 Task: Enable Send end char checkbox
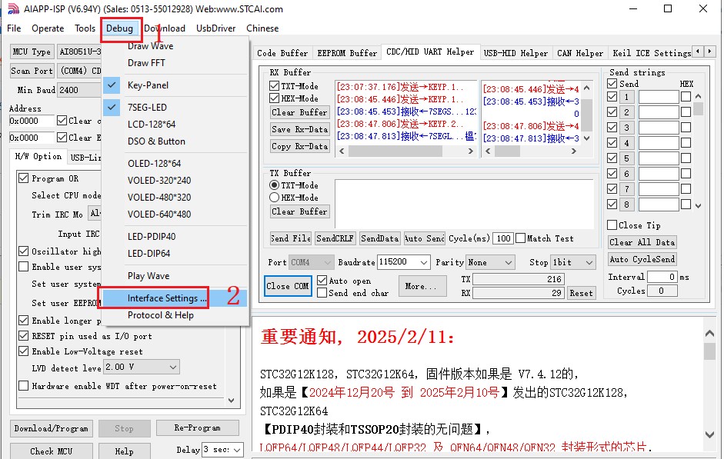pos(322,292)
